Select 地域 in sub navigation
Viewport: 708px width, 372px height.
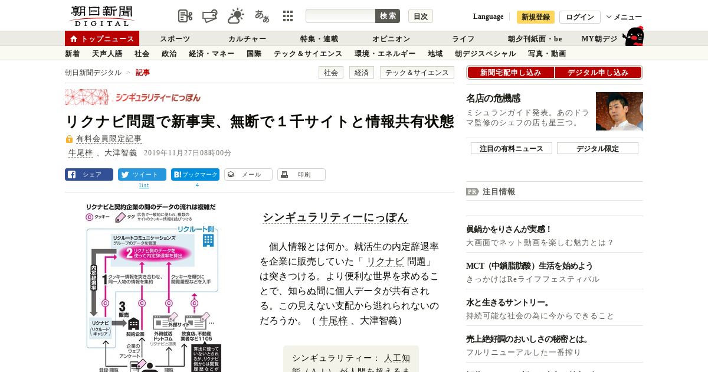[435, 53]
